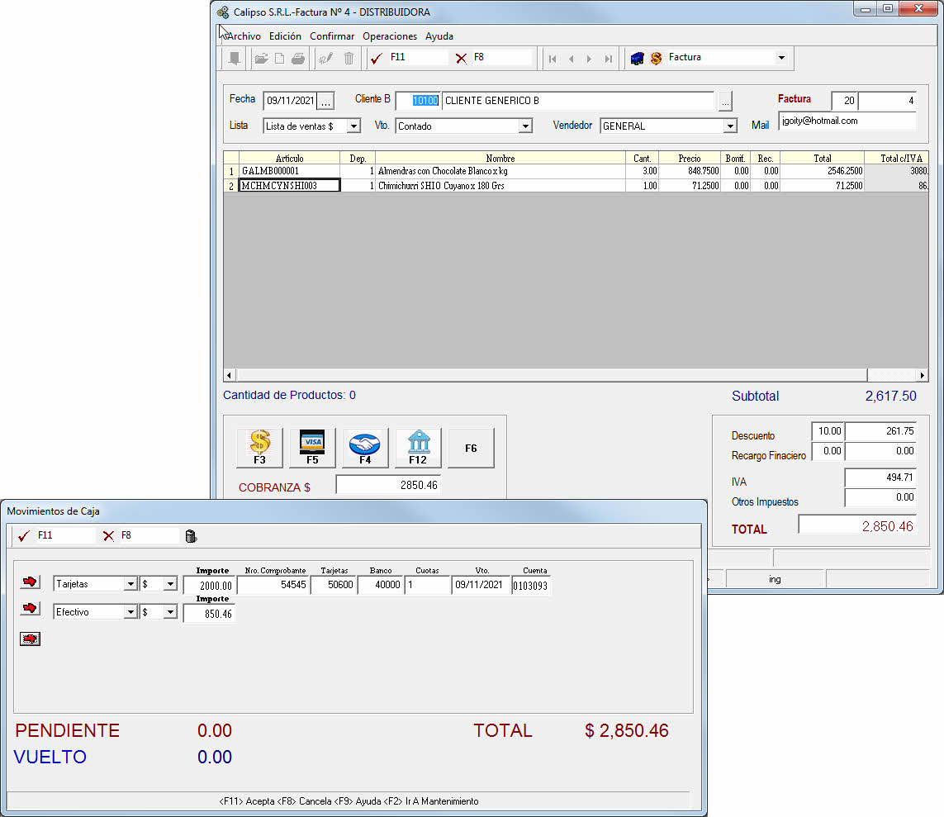Select F4 handshake payment icon
Viewport: 944px width, 817px height.
(365, 448)
